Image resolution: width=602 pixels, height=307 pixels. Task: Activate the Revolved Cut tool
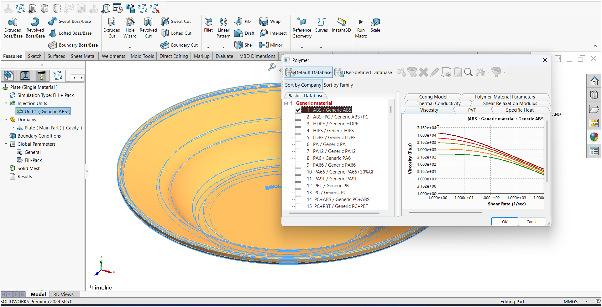148,28
